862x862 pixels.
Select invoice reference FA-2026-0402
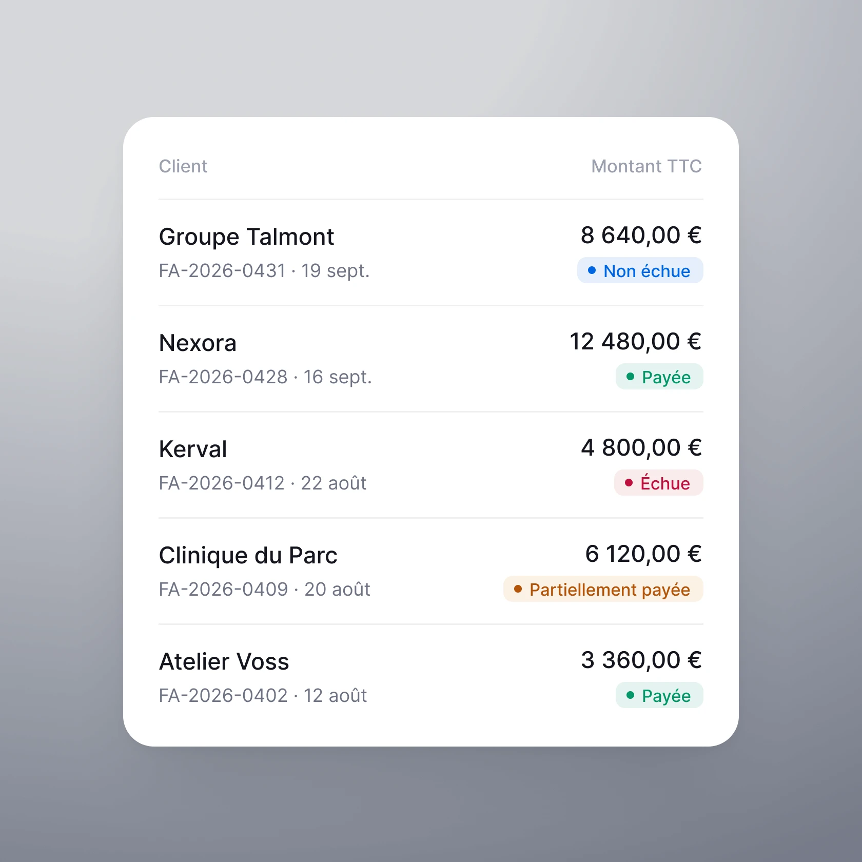[223, 695]
